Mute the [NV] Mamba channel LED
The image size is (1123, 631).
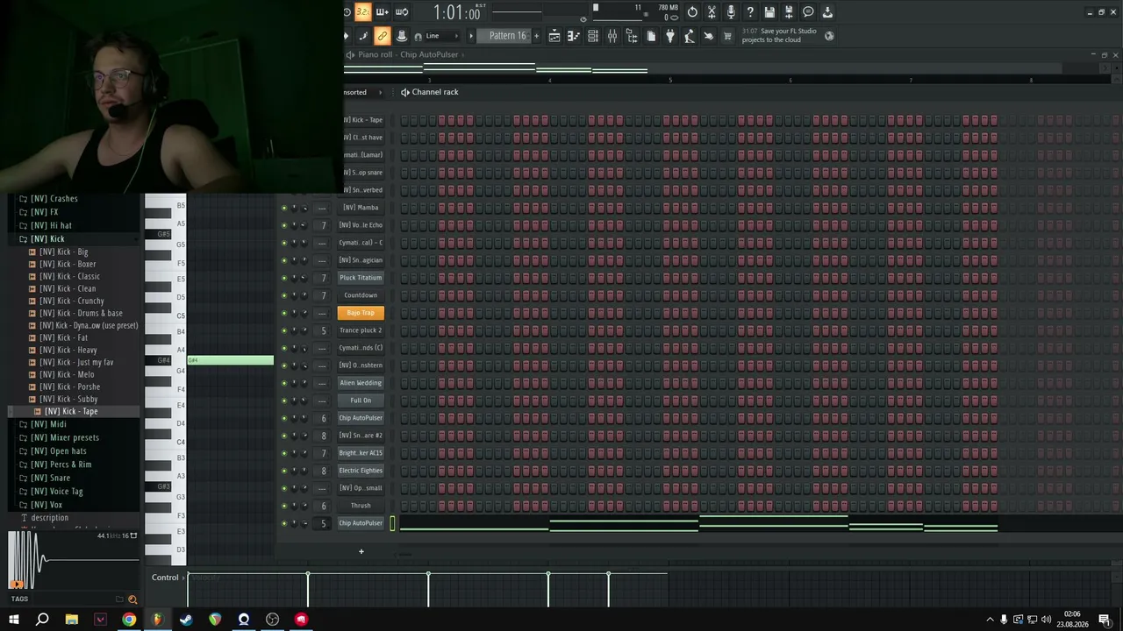283,208
